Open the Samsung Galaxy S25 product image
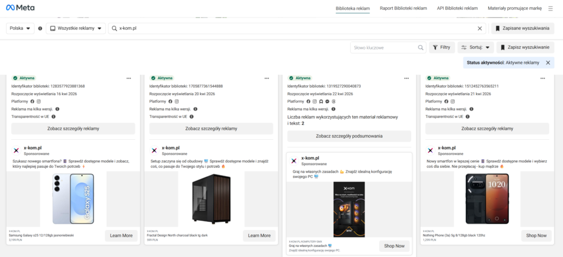The image size is (563, 257). [x=73, y=199]
